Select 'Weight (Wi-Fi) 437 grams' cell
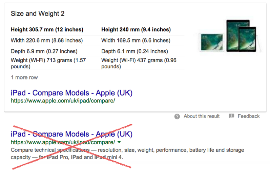 coord(139,63)
